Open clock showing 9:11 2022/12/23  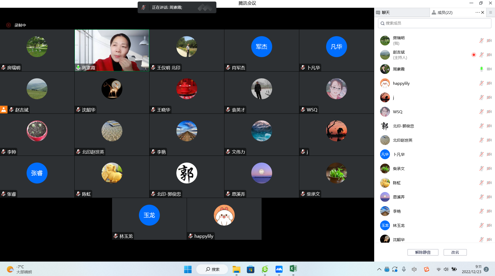pyautogui.click(x=472, y=269)
